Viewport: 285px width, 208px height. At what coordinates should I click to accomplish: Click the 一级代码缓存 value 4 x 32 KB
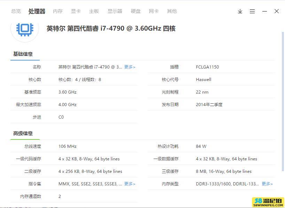[89, 159]
